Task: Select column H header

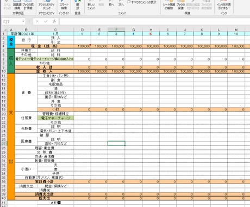Action: (151, 30)
